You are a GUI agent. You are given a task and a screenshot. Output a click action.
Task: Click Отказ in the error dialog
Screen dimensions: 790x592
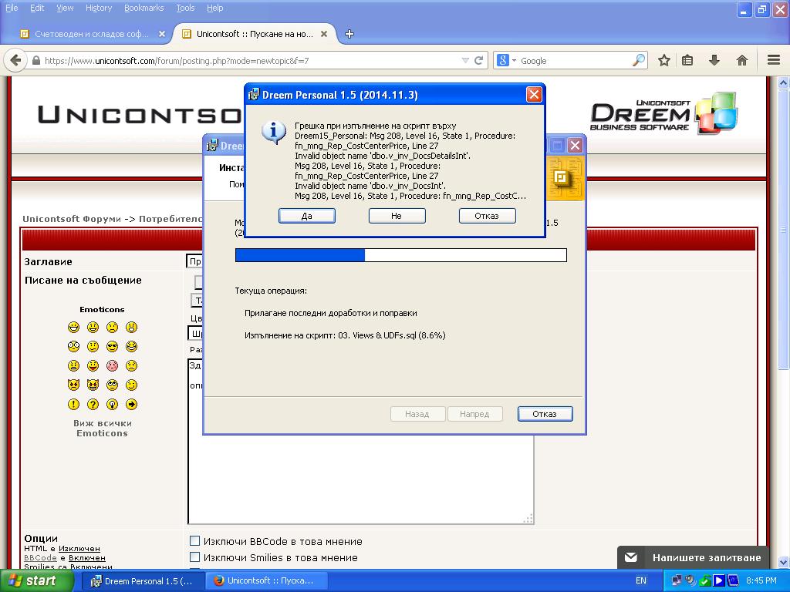pyautogui.click(x=488, y=216)
